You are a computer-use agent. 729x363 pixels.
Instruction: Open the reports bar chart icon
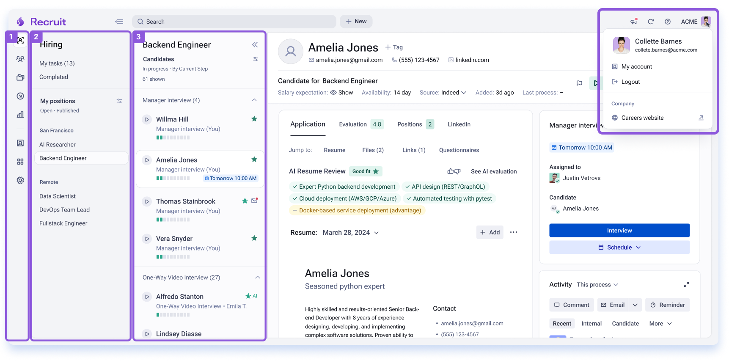(20, 115)
